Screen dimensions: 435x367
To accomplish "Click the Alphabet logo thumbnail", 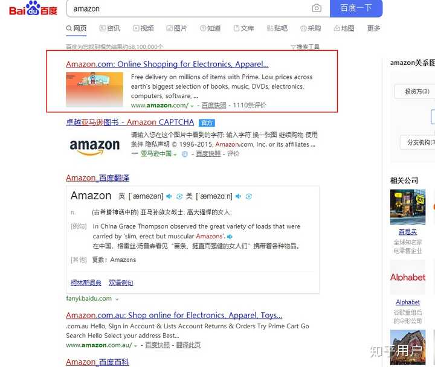I will click(x=408, y=277).
